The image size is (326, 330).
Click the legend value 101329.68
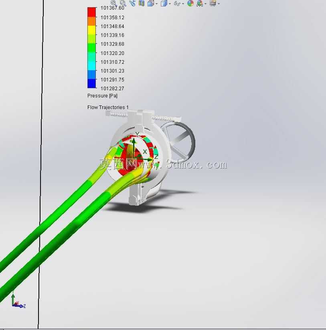(x=112, y=44)
